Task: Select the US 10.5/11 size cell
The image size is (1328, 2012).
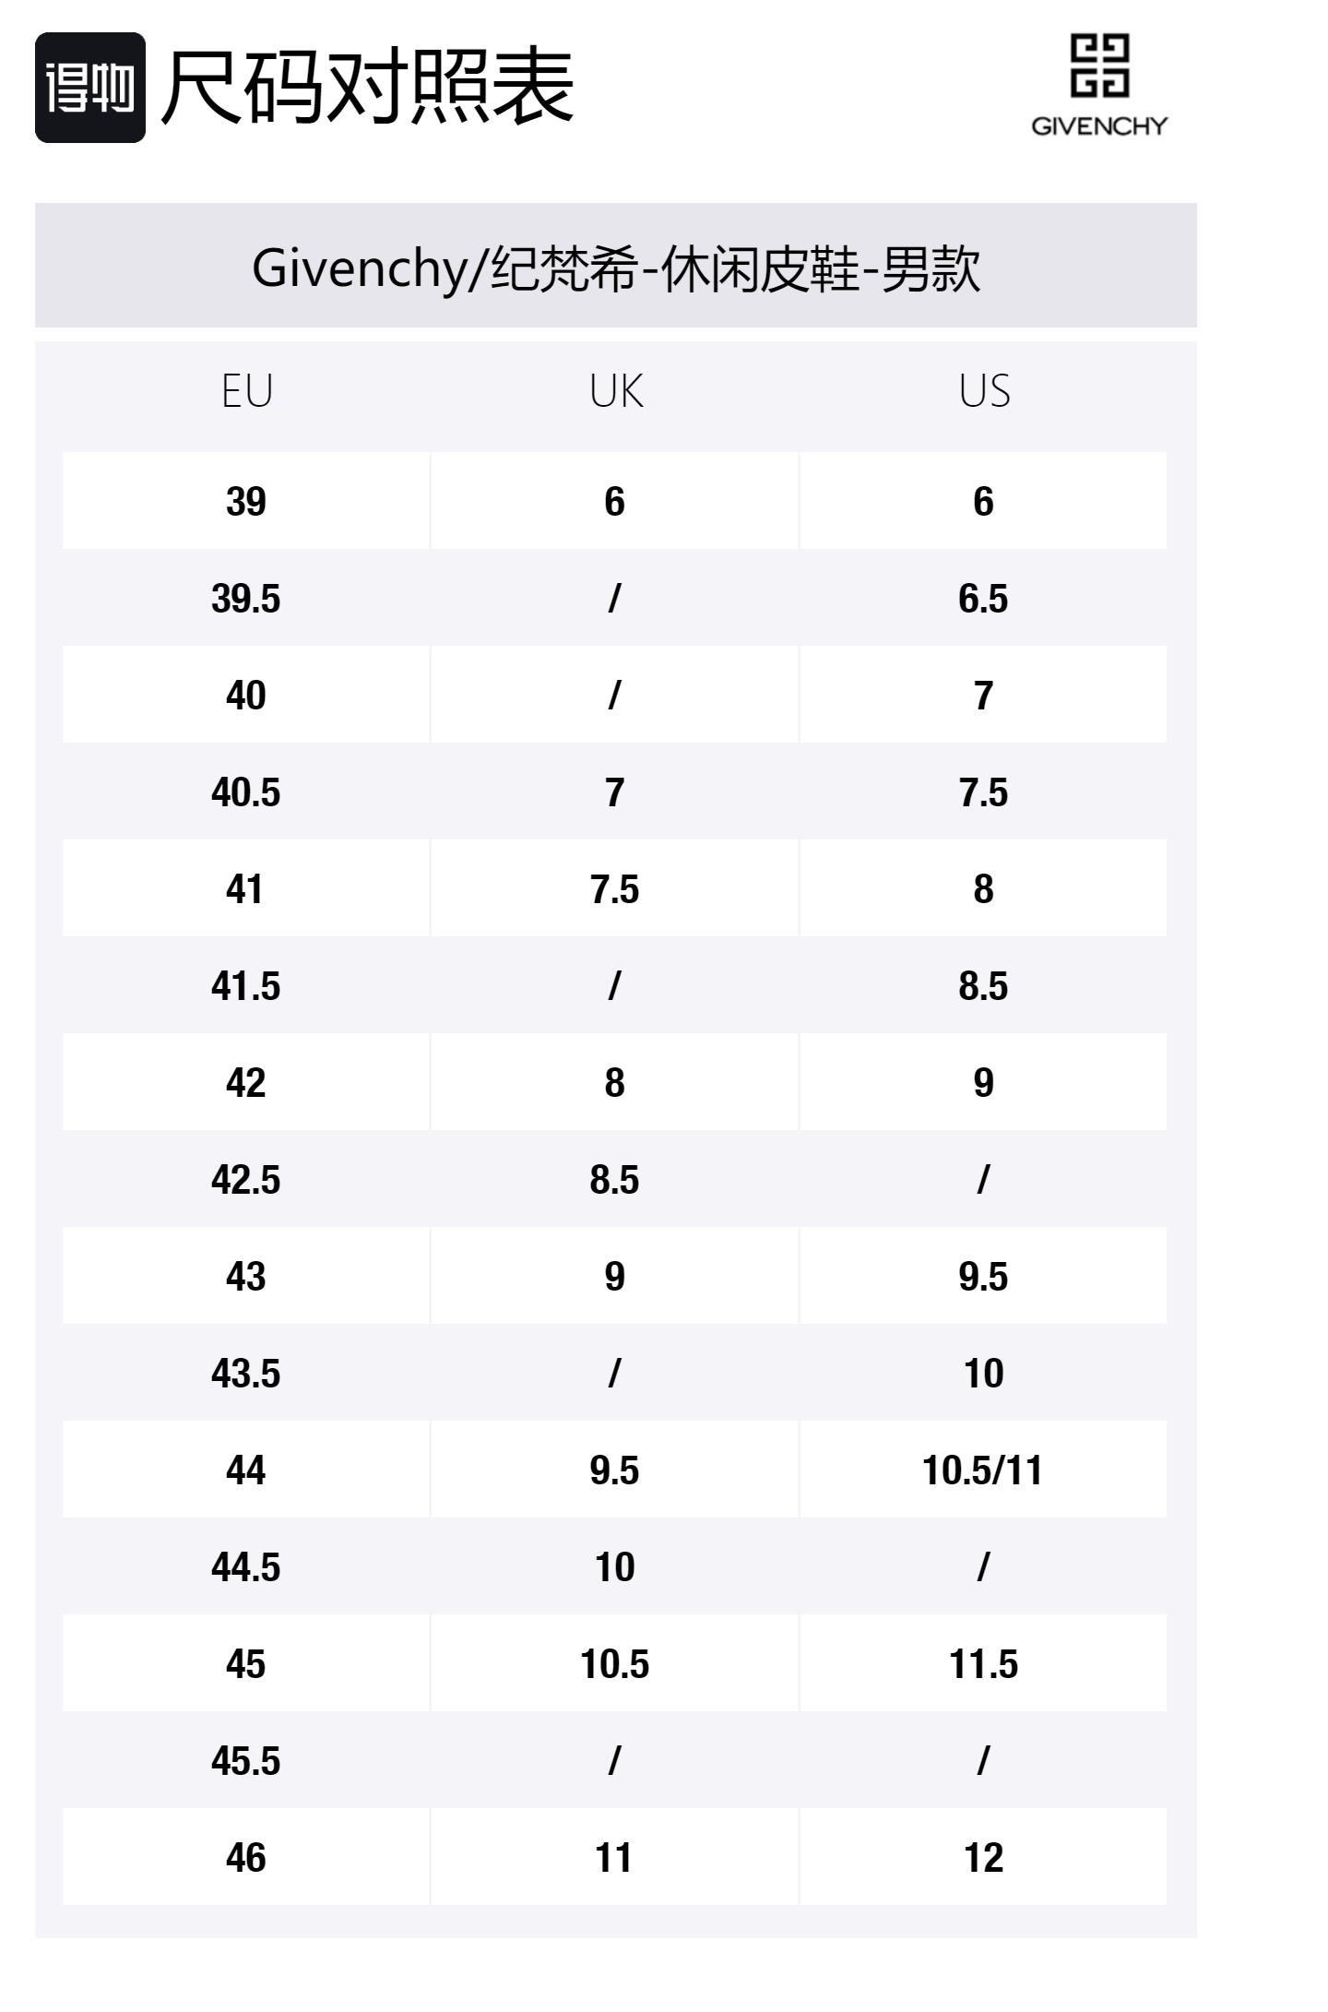Action: [x=983, y=1470]
